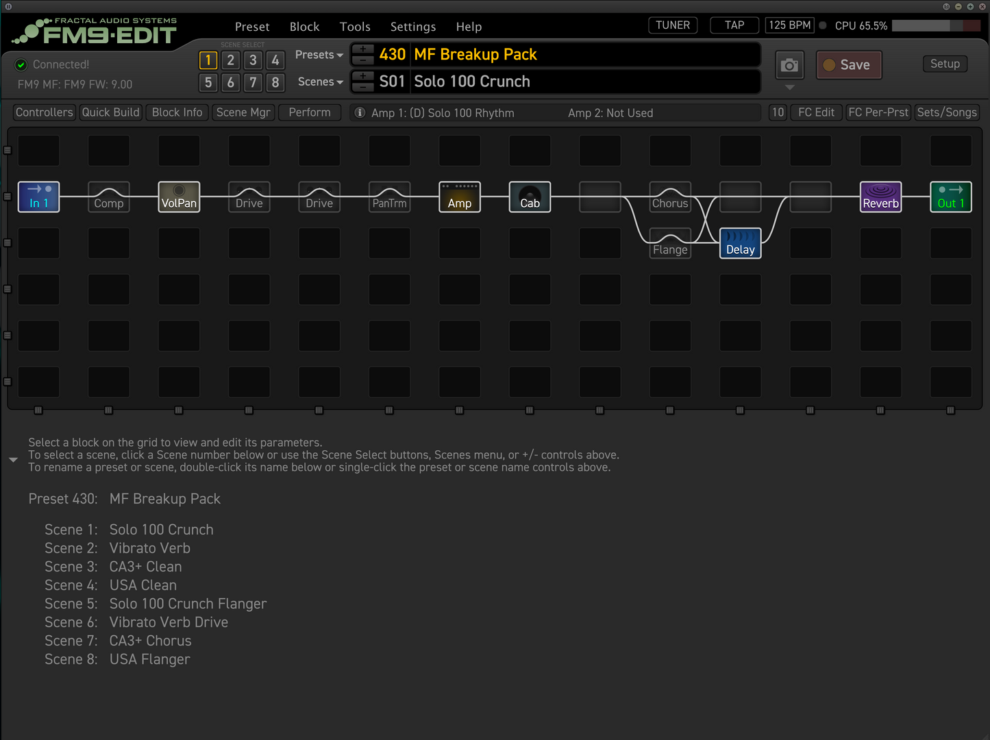This screenshot has width=990, height=740.
Task: Collapse the help text disclosure triangle
Action: pyautogui.click(x=13, y=460)
